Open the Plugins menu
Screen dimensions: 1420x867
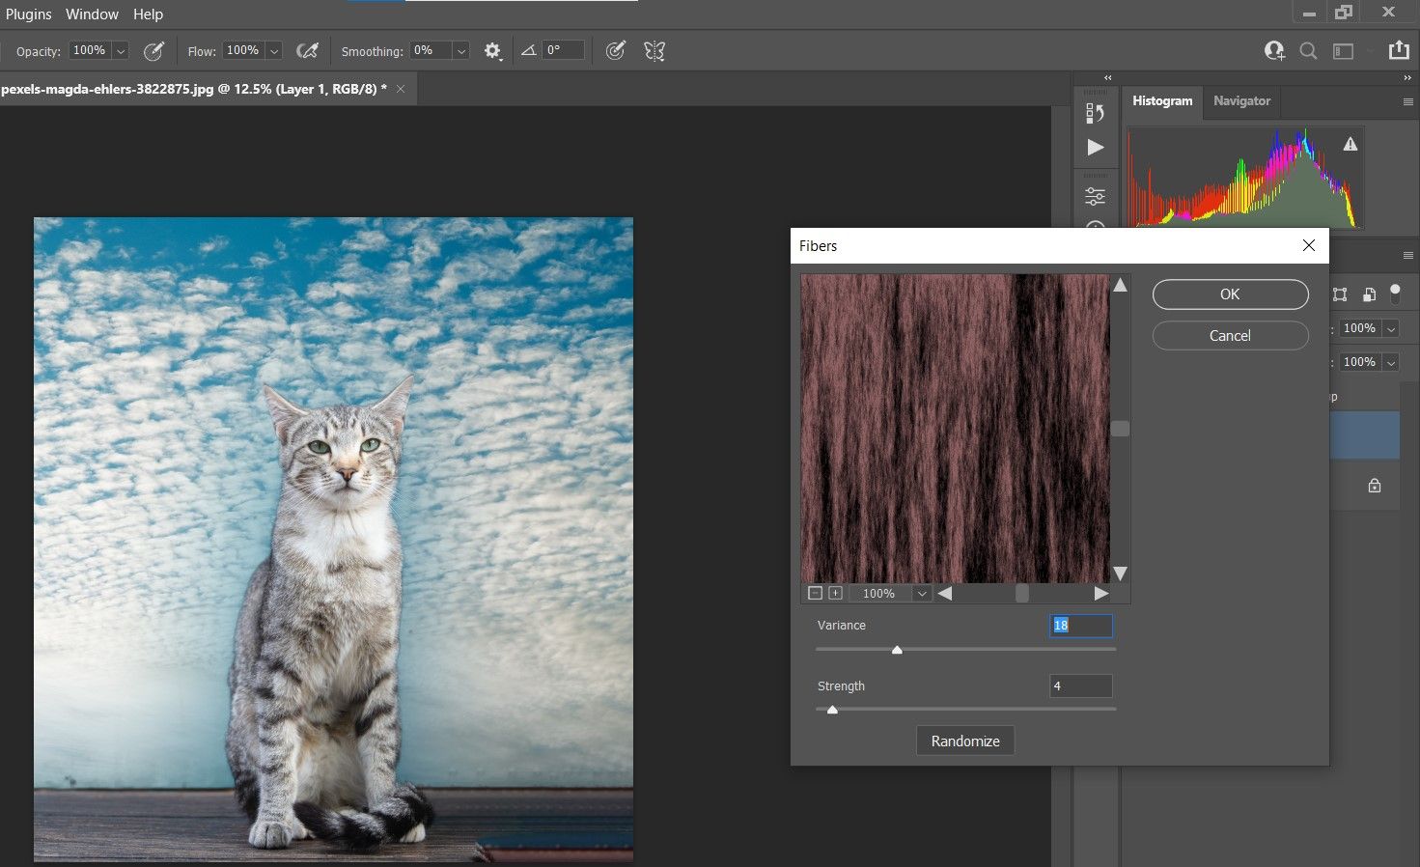pos(29,14)
